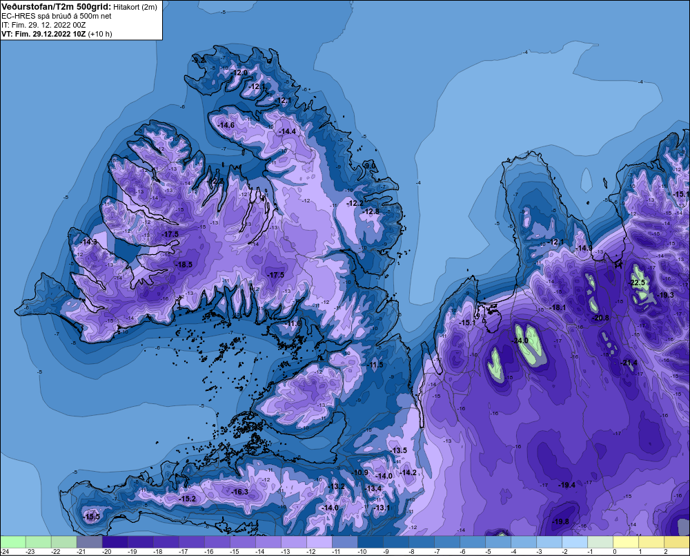Click the valid time 'VT: Fim. 29.12.2022 10Z'
Image resolution: width=690 pixels, height=556 pixels.
pos(43,34)
